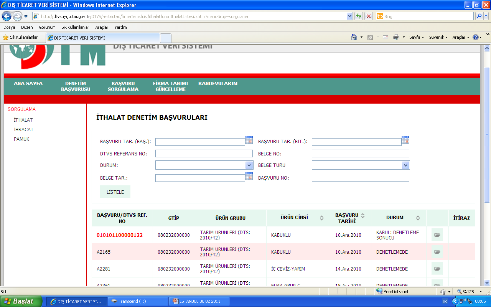Sort by ÜRÜN CİNSİ column arrows

[321, 218]
